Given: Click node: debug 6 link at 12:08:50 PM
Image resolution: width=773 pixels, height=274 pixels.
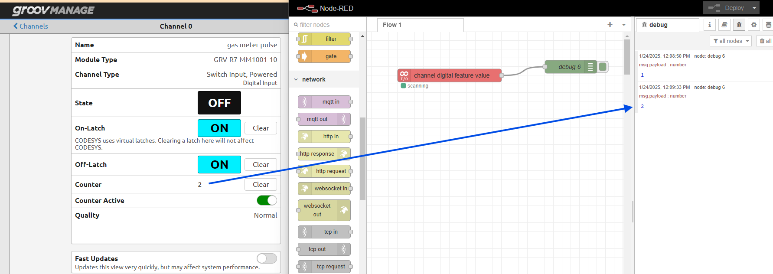Looking at the screenshot, I should (709, 56).
